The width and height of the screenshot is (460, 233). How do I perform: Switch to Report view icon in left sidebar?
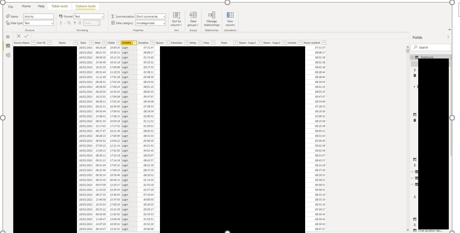click(x=8, y=37)
